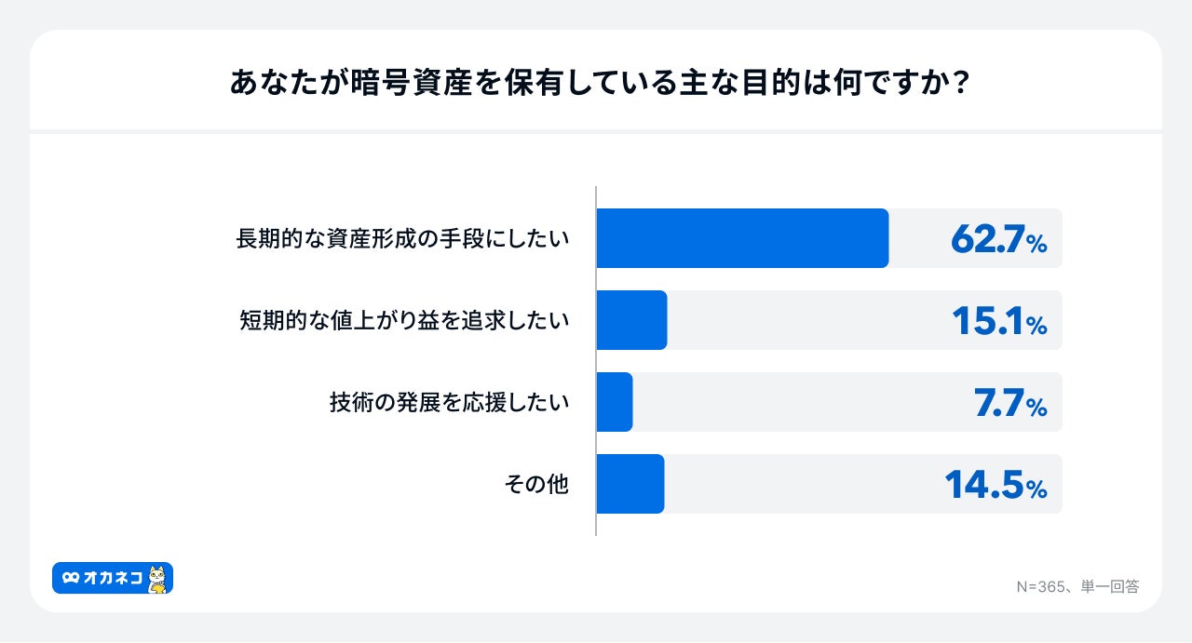Click the blue 15.1% bar

point(631,320)
